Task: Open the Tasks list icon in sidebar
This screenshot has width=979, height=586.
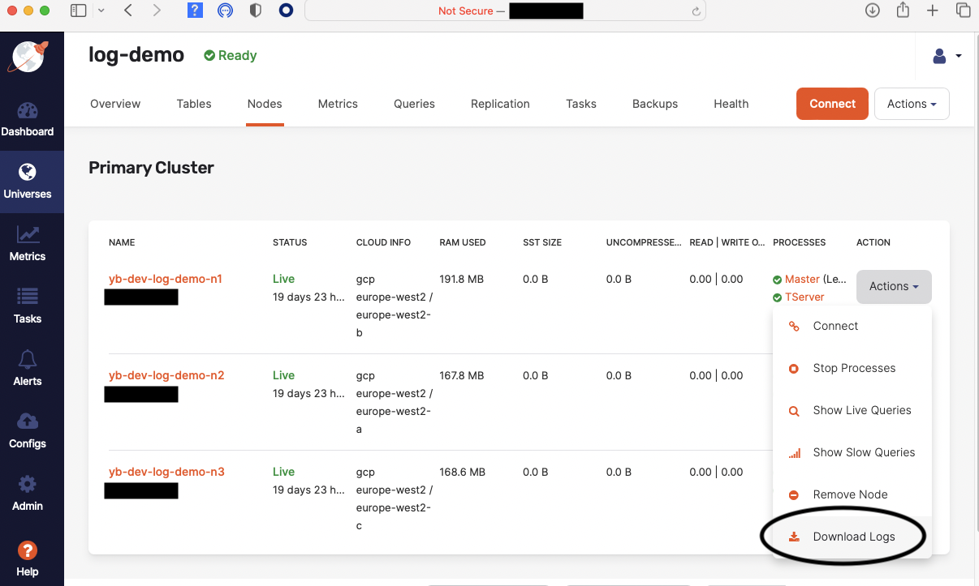Action: (x=28, y=297)
